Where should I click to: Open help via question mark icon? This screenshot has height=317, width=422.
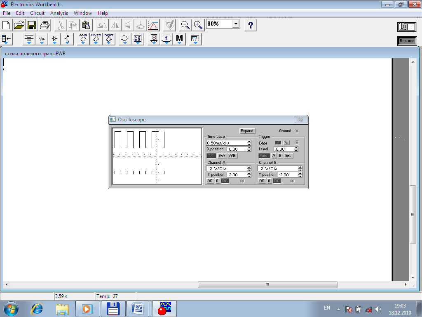pyautogui.click(x=251, y=25)
